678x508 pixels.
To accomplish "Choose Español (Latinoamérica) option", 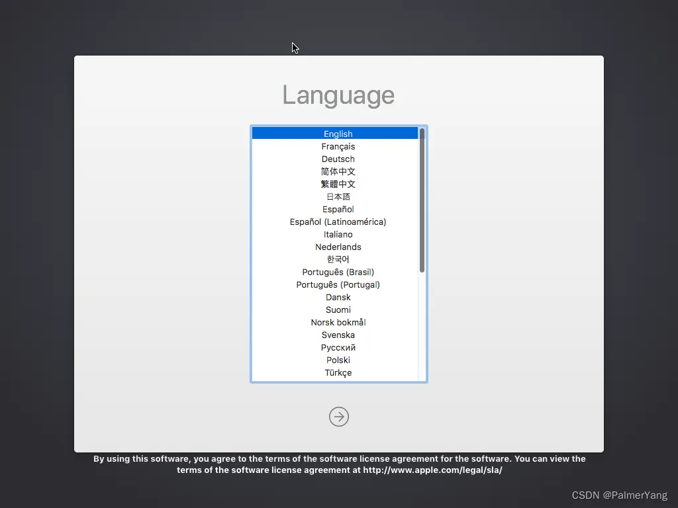I will click(x=338, y=222).
